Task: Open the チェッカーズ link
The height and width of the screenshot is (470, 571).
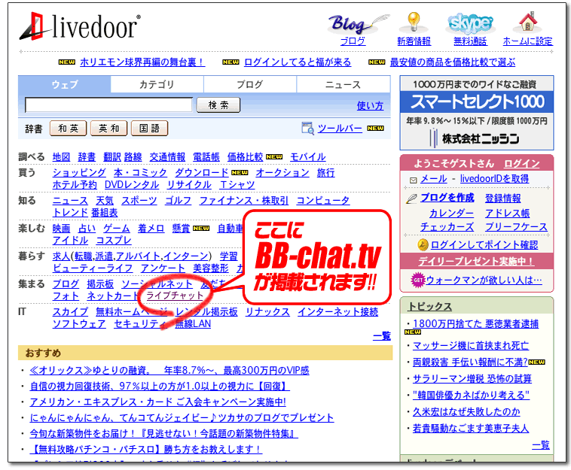Action: tap(447, 227)
